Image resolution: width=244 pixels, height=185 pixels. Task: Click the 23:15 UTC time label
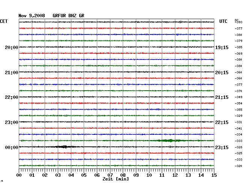(x=222, y=147)
